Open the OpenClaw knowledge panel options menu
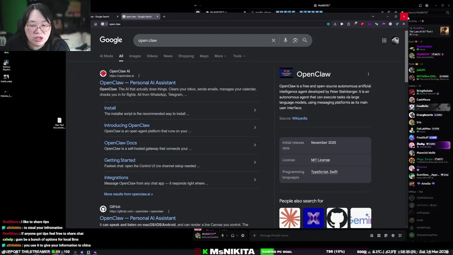The image size is (453, 255). (x=368, y=74)
